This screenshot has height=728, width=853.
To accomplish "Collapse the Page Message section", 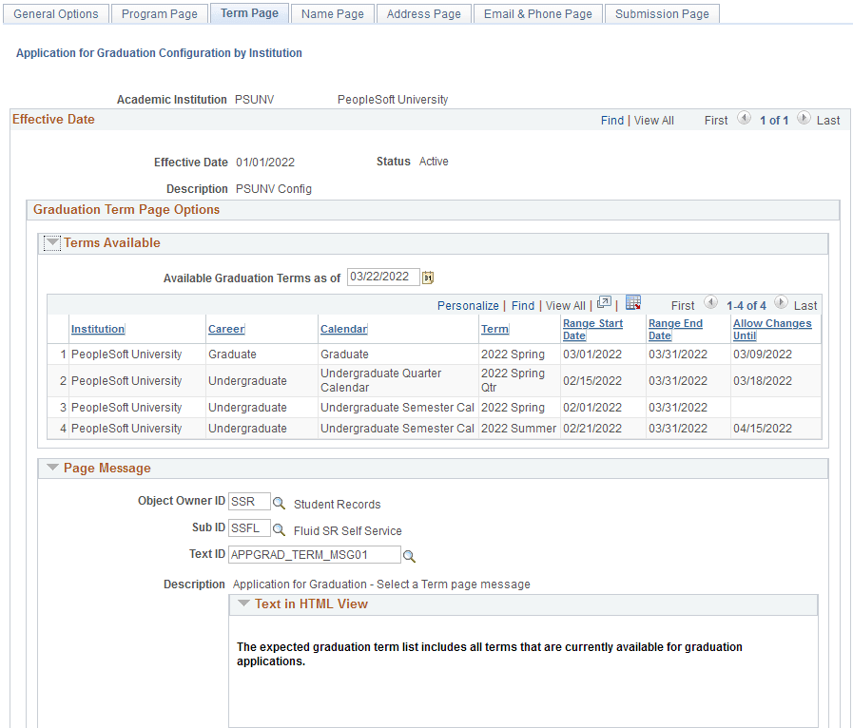I will click(x=52, y=468).
